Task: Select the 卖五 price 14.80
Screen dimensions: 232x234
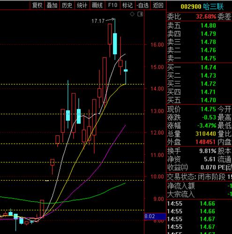Action: click(x=208, y=25)
